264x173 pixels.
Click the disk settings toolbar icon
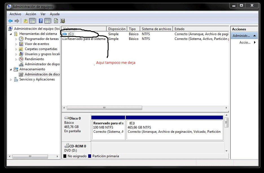click(63, 21)
